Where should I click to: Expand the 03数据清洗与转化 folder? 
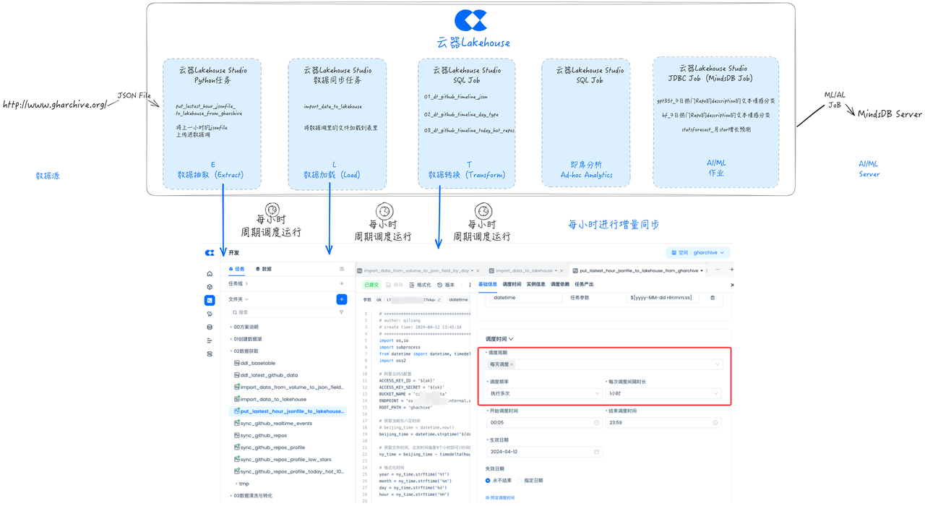[x=252, y=496]
